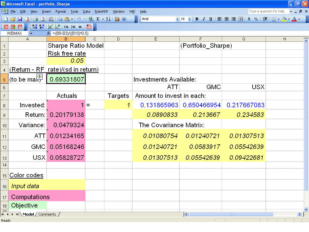Select cell with risk free rate 0.05
309x232 pixels.
pyautogui.click(x=66, y=61)
